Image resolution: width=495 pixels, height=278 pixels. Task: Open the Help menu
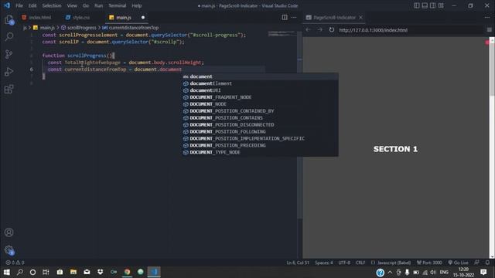(x=136, y=5)
